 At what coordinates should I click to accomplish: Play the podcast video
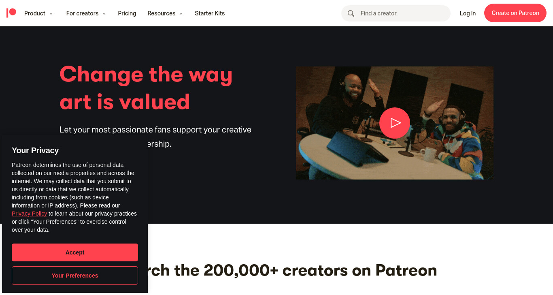pos(395,123)
